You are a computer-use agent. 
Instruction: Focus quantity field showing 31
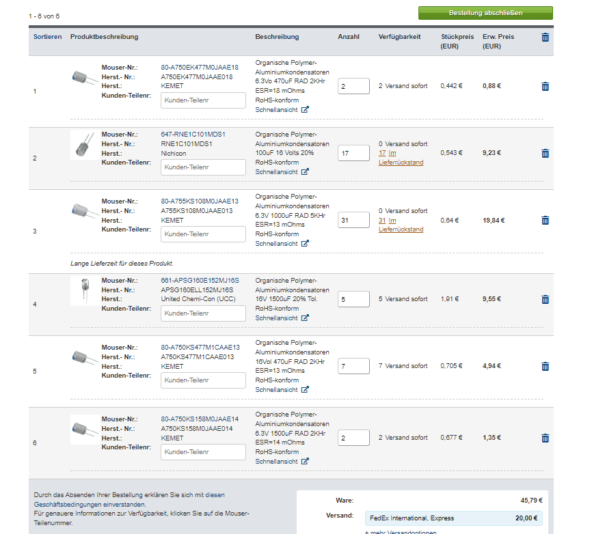tap(353, 220)
